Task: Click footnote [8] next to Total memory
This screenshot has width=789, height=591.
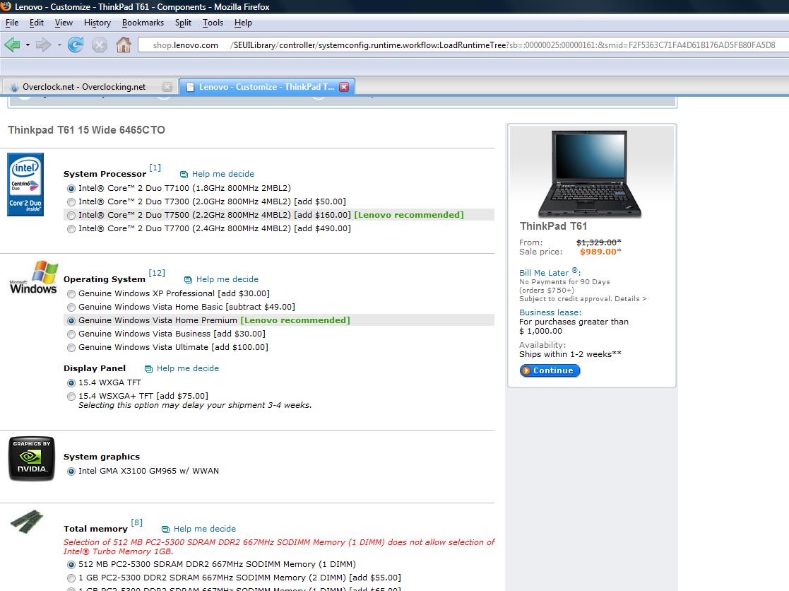Action: click(x=137, y=522)
